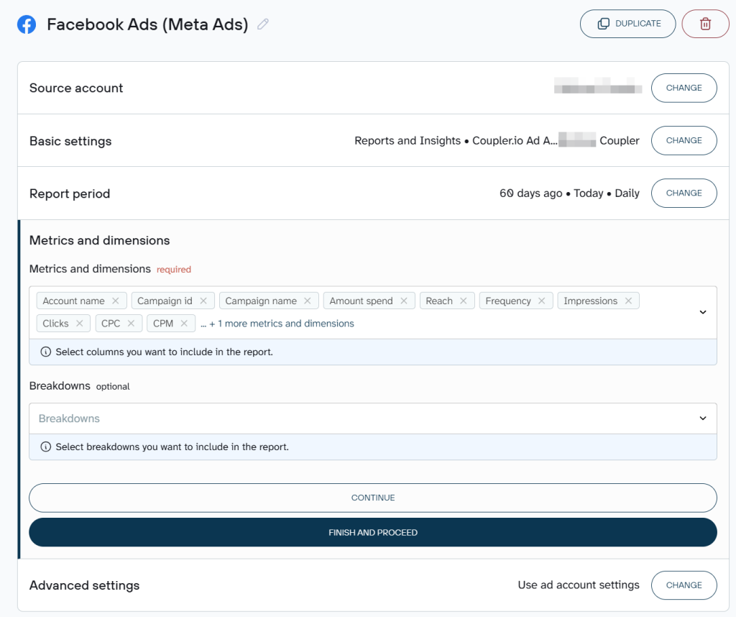Click the Report period section heading
The width and height of the screenshot is (736, 617).
70,193
